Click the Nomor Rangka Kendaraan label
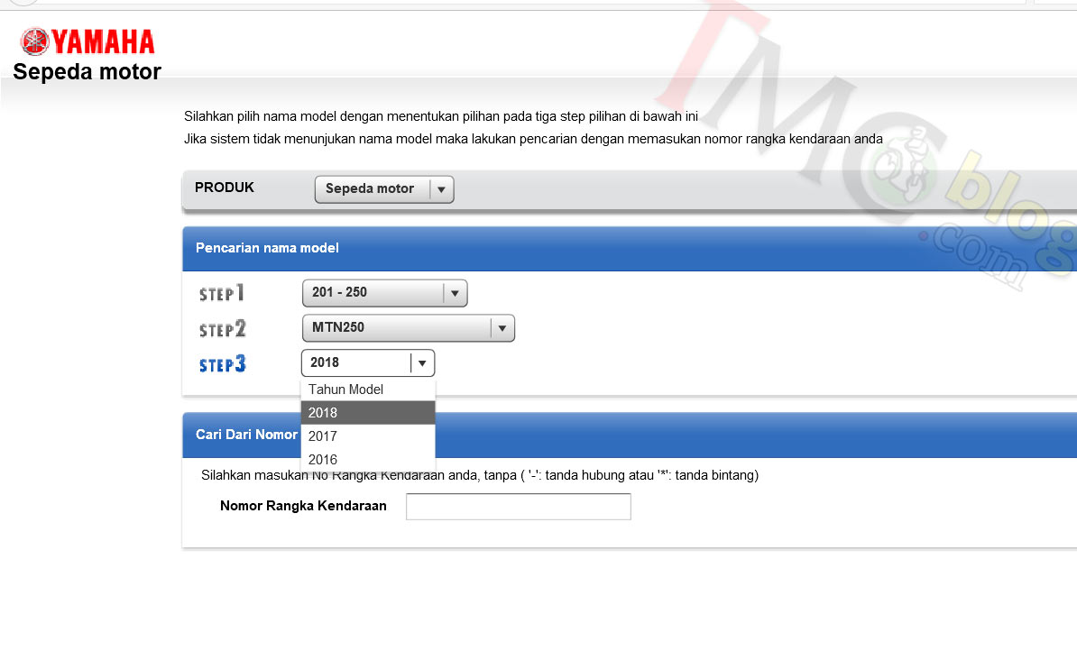 (x=303, y=506)
